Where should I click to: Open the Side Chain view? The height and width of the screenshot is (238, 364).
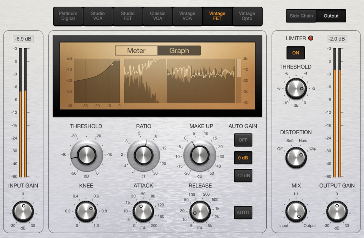pos(301,16)
